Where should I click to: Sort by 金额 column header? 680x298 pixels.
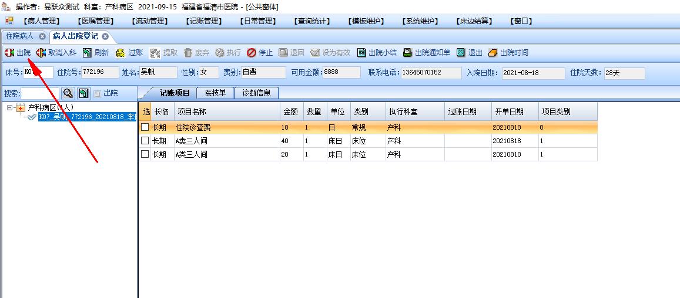[292, 111]
